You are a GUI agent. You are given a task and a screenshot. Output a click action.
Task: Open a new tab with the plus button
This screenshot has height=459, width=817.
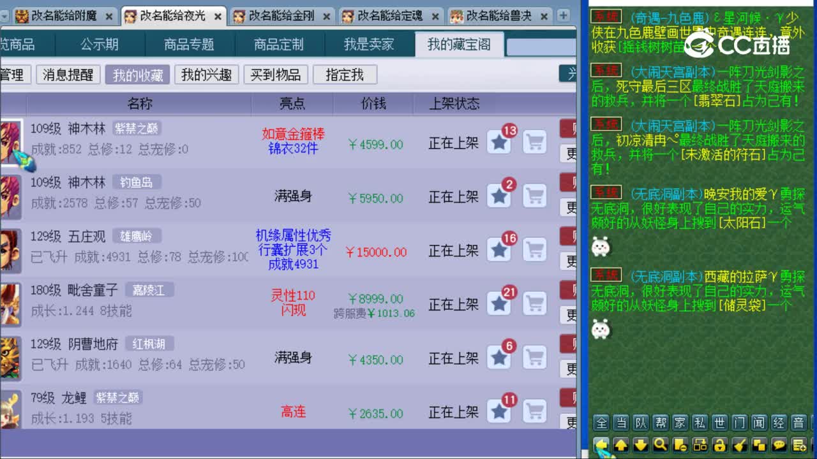coord(564,15)
